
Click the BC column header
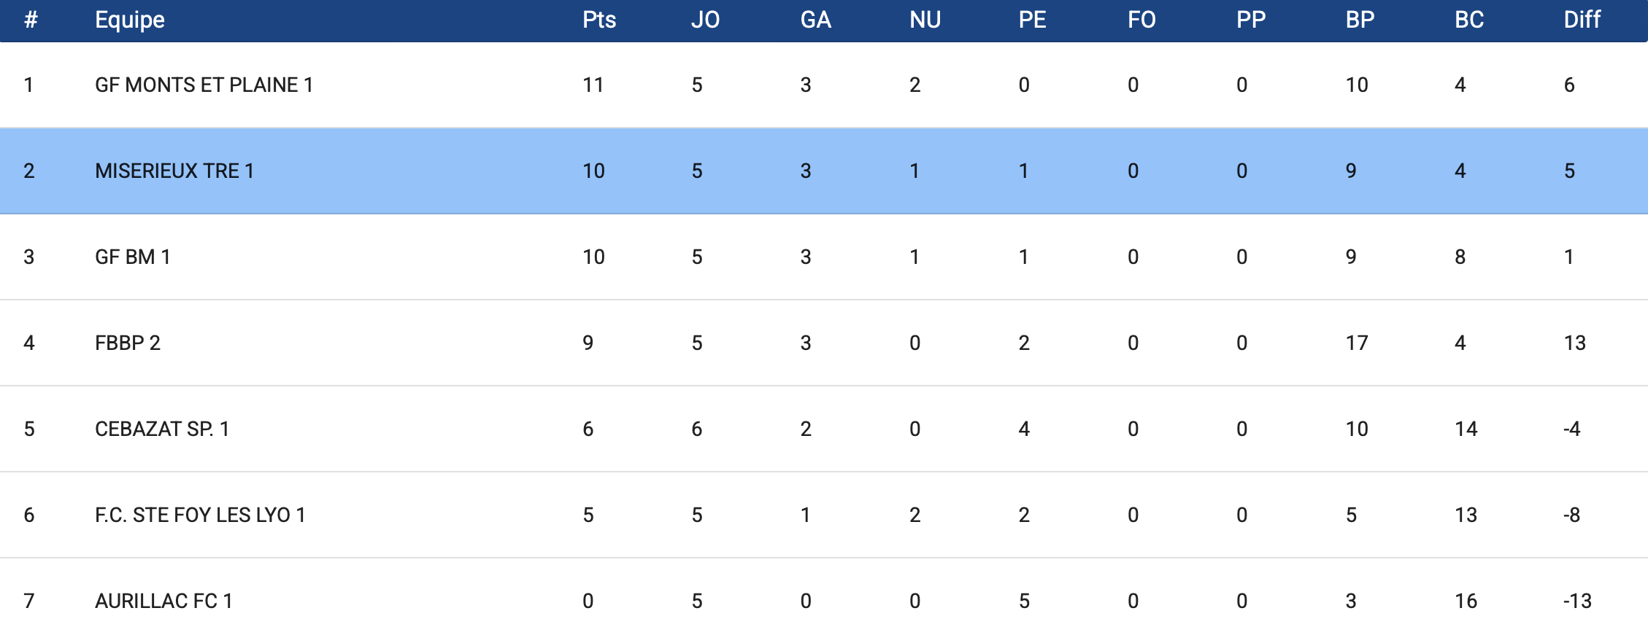(x=1469, y=20)
